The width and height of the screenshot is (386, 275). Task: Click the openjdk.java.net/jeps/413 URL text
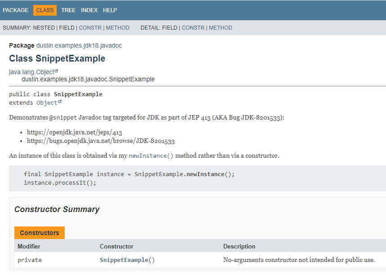pos(75,133)
